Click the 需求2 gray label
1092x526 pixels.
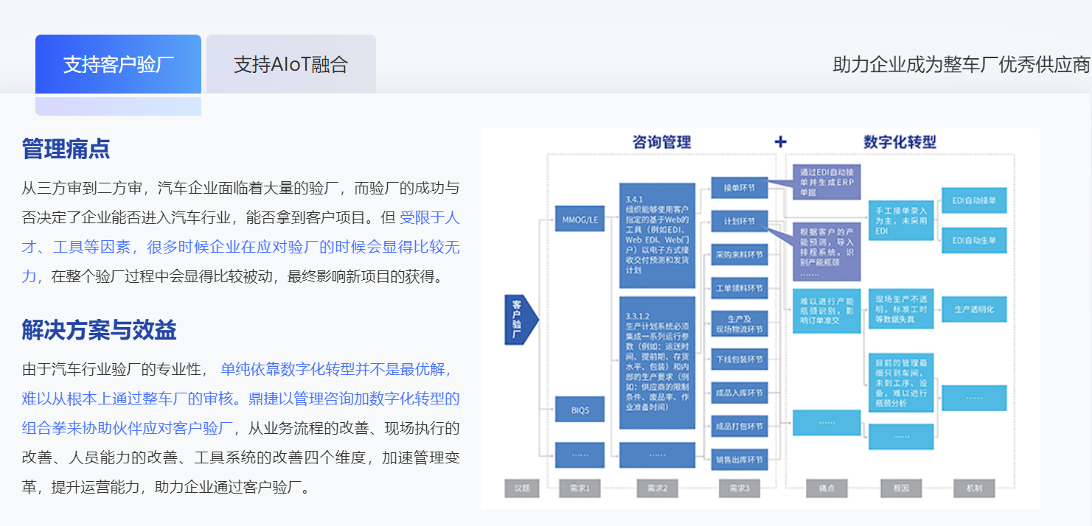657,488
